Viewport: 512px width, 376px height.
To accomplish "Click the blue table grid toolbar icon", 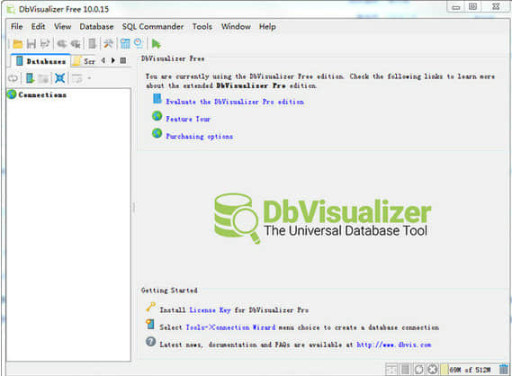I will tap(125, 44).
